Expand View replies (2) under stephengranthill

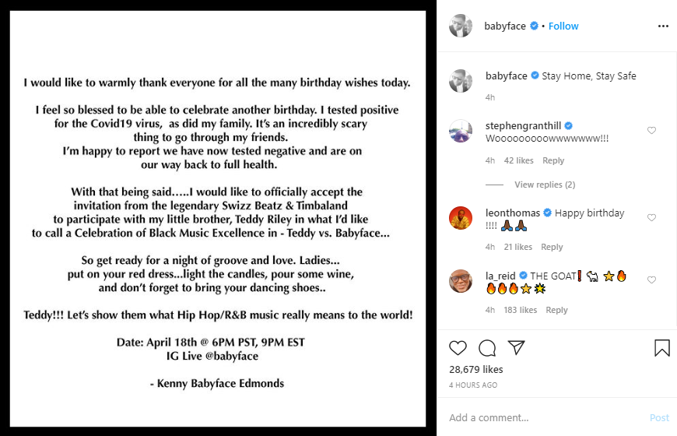tap(544, 185)
